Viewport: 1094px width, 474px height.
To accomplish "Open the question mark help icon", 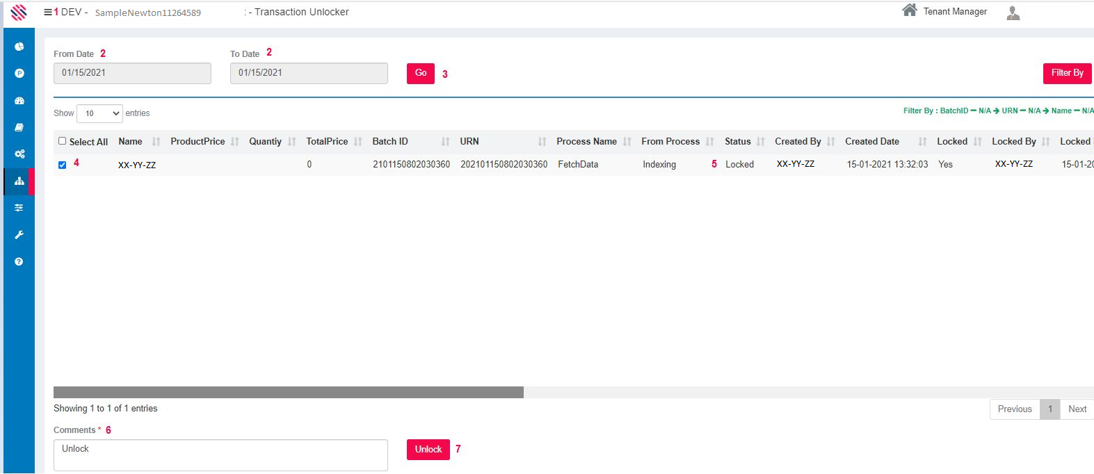I will [19, 262].
